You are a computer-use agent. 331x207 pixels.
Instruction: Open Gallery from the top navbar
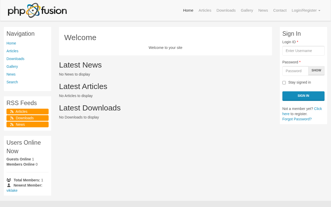[x=247, y=10]
